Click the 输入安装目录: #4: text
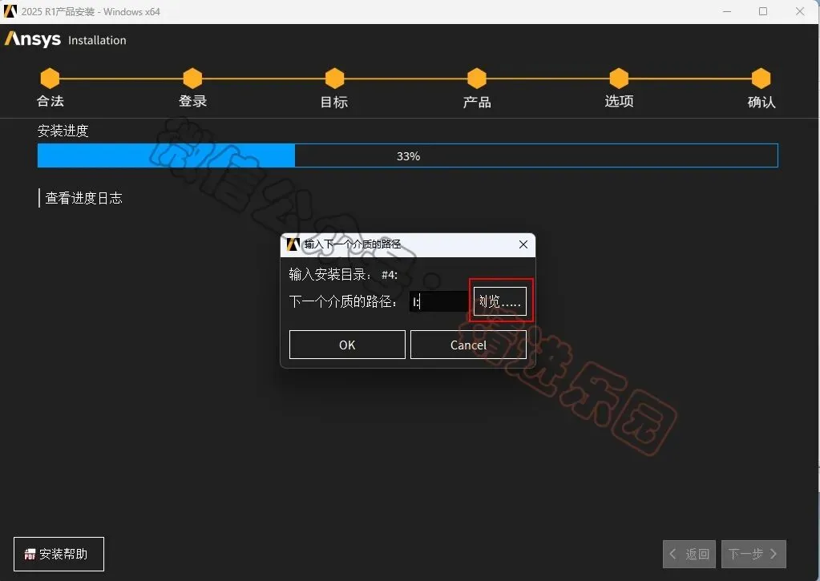The image size is (820, 581). pyautogui.click(x=343, y=275)
